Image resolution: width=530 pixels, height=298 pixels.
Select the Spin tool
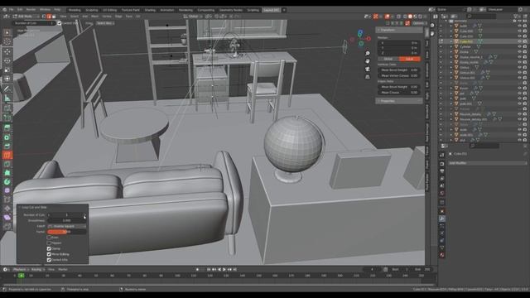click(7, 181)
